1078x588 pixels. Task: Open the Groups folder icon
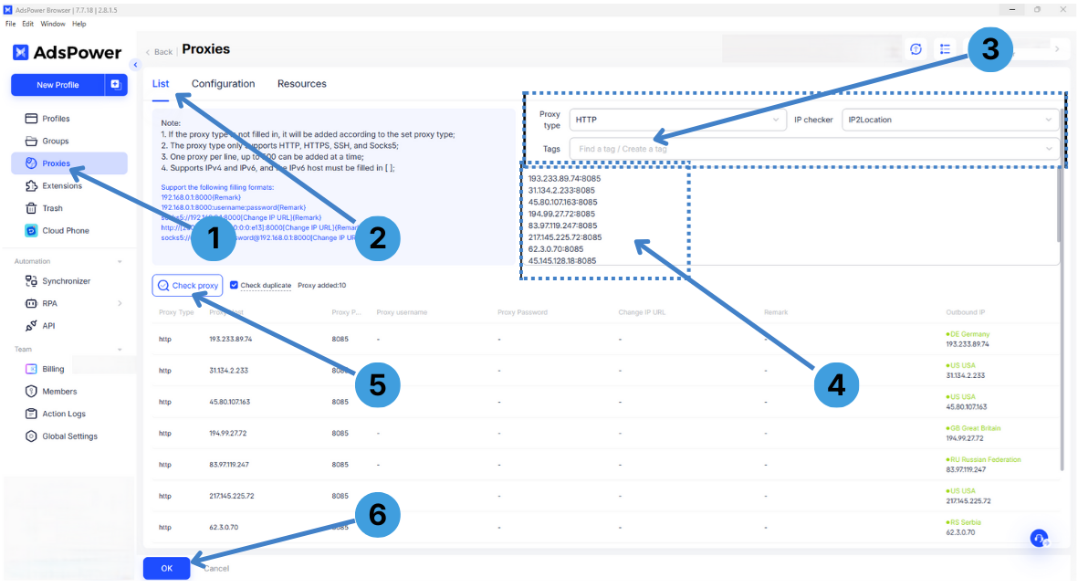click(x=31, y=141)
